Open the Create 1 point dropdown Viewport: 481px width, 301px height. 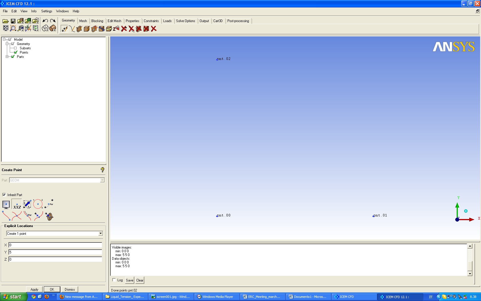[x=100, y=234]
